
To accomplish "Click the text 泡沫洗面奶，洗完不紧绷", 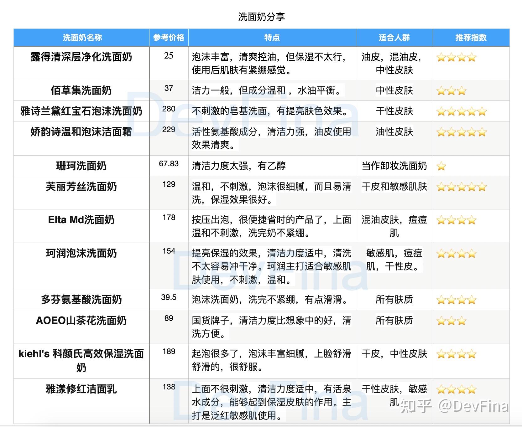I will tap(243, 300).
